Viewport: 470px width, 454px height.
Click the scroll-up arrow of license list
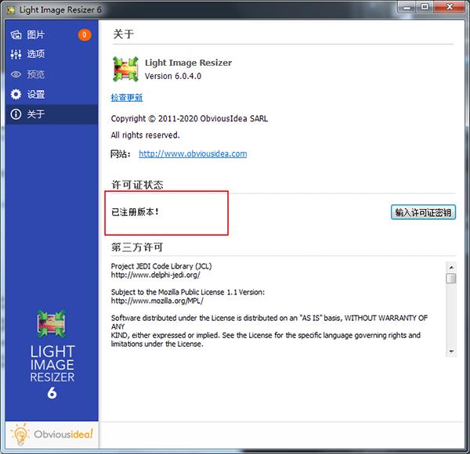(451, 267)
